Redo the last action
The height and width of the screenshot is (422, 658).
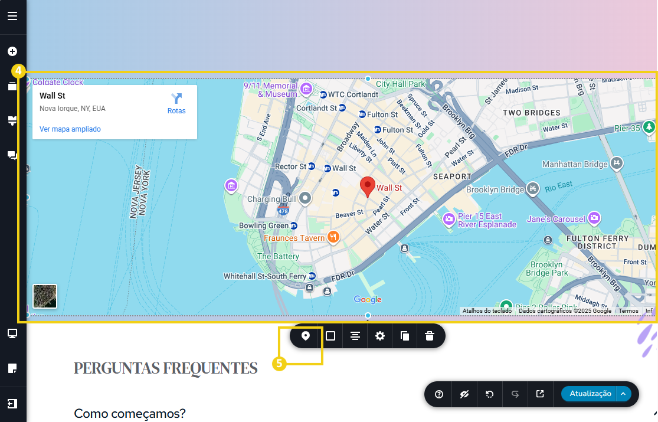(x=515, y=394)
